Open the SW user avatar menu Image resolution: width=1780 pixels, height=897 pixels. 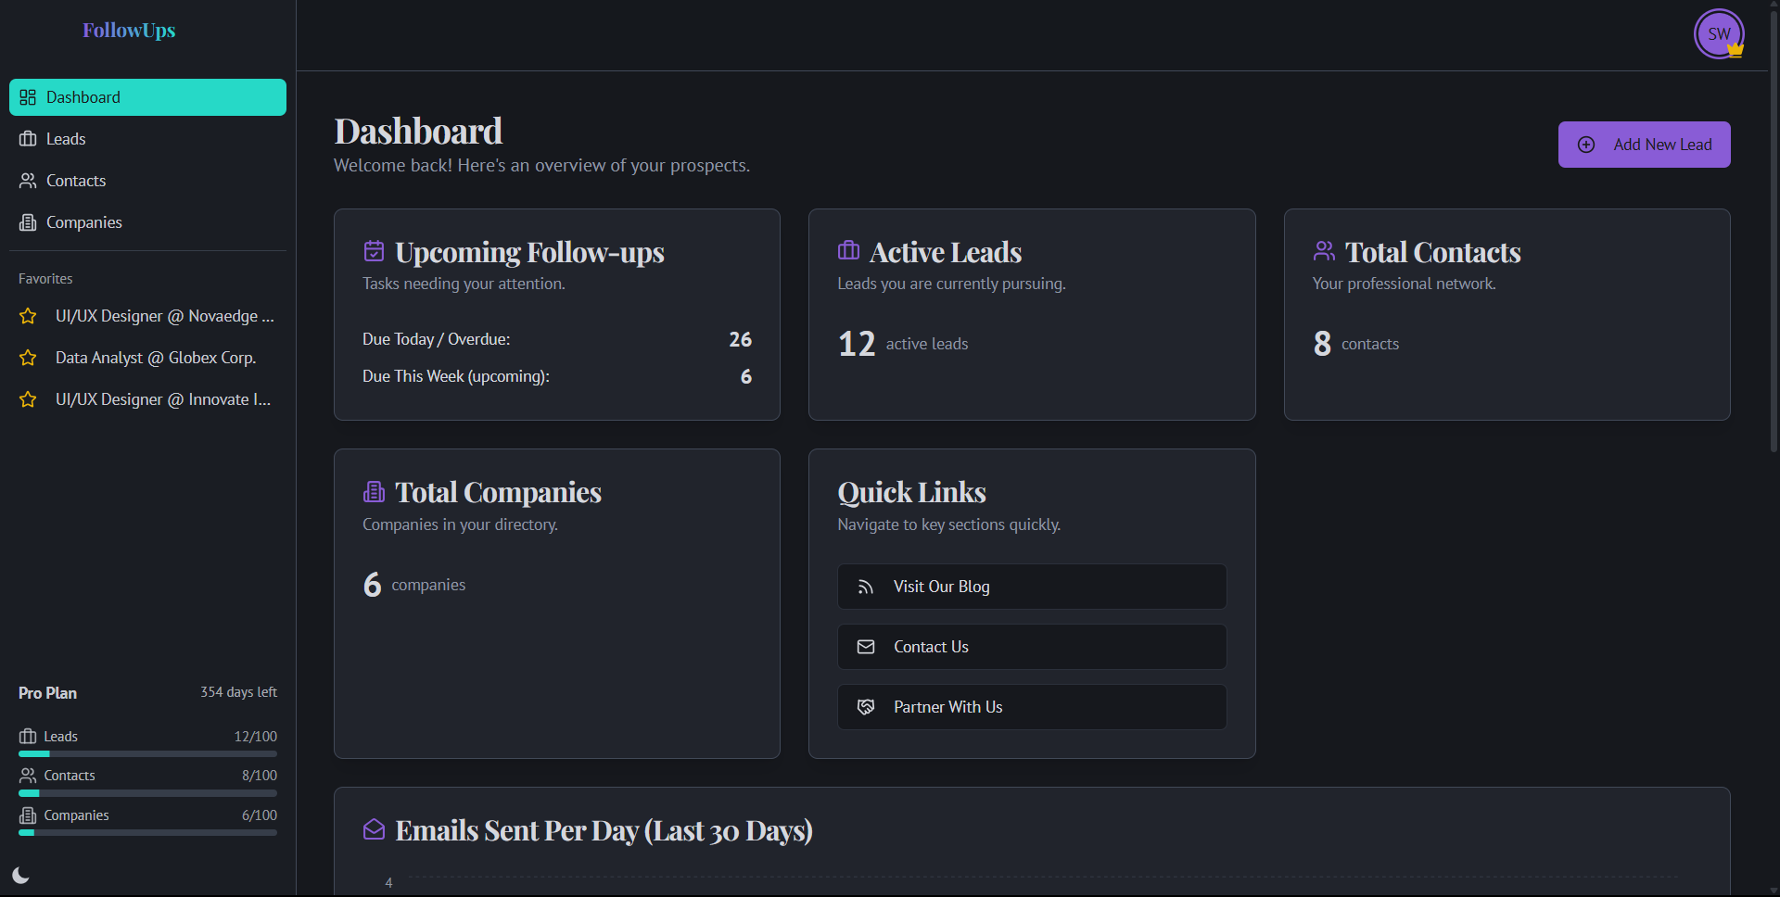pos(1719,34)
